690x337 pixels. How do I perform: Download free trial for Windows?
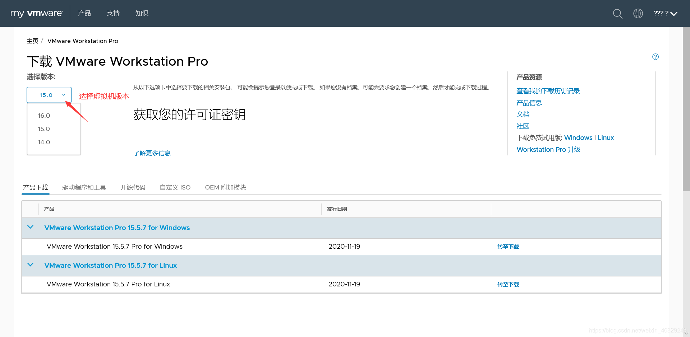[x=578, y=138]
